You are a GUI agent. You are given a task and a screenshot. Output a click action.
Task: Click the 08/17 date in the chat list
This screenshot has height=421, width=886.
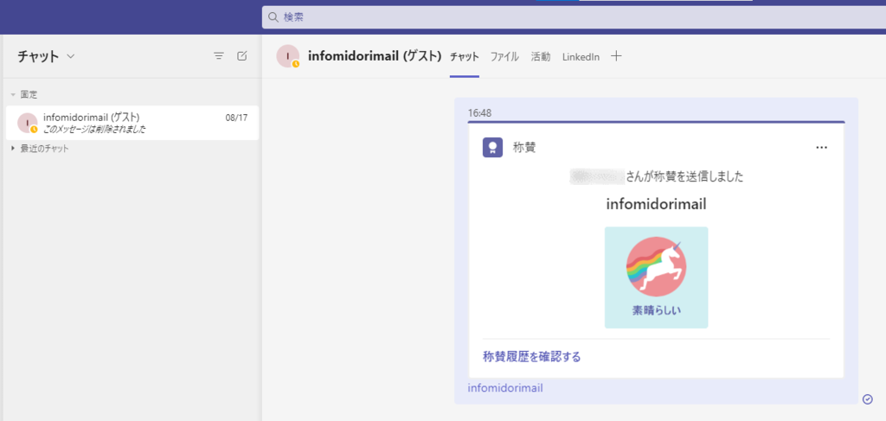pos(236,118)
